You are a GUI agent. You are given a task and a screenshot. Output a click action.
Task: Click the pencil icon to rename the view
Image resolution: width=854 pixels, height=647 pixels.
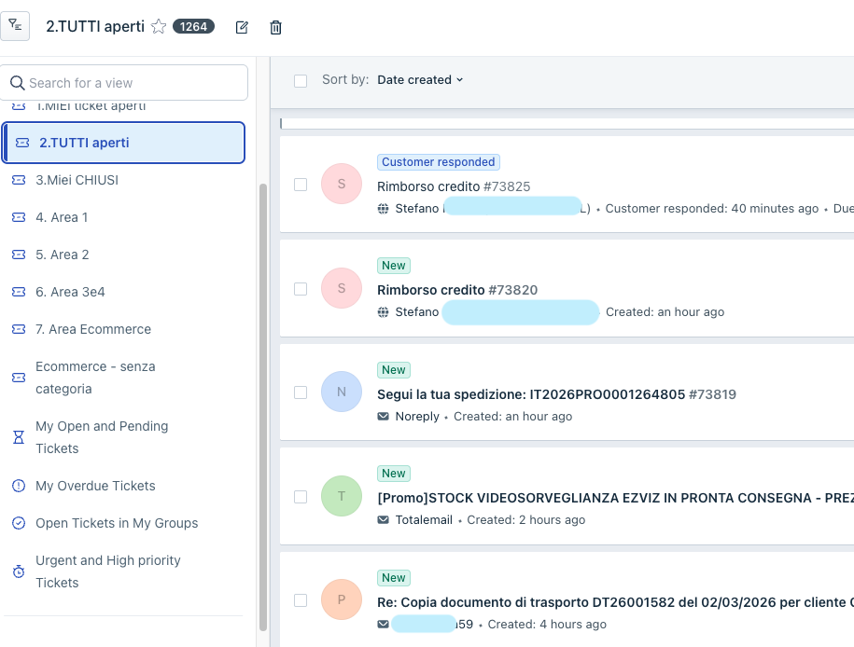click(241, 28)
